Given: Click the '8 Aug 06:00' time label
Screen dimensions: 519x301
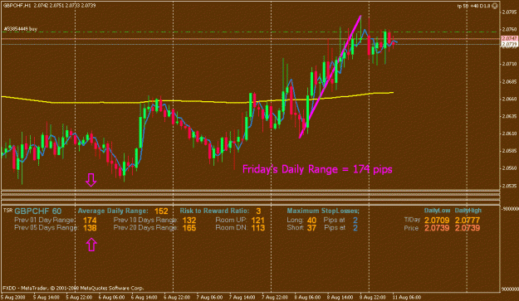Looking at the screenshot, I should [308, 298].
